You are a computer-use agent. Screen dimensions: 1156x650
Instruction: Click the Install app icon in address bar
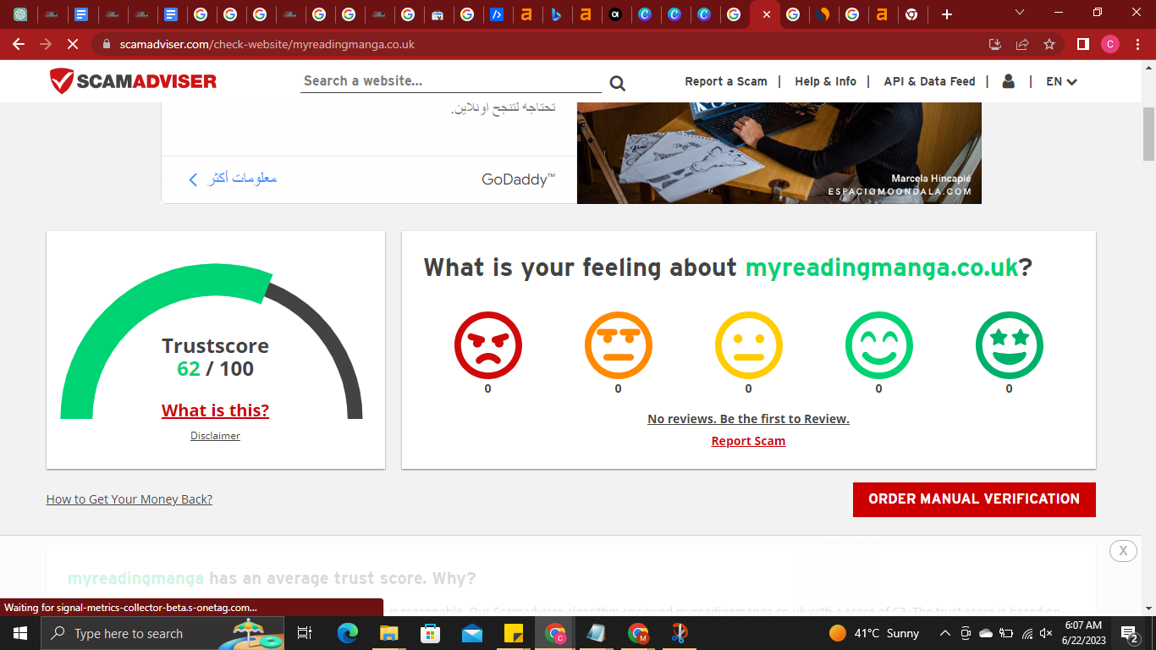[995, 44]
